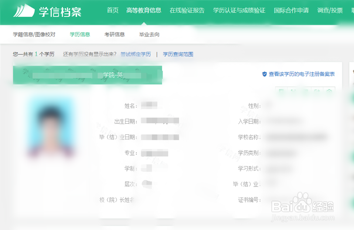Click the shield icon beside 电子注册备案表

264,74
